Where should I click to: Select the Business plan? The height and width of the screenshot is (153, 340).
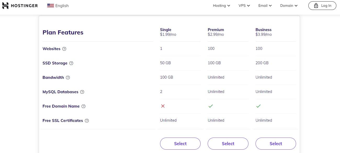[276, 144]
